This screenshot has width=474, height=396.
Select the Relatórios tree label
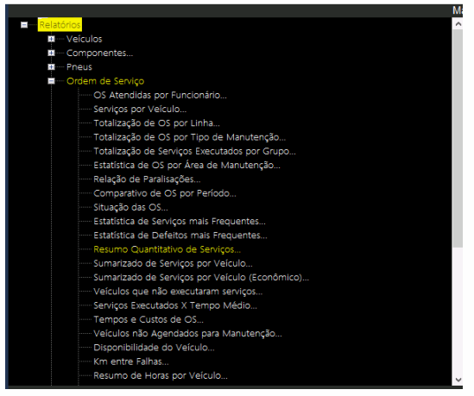tap(60, 25)
